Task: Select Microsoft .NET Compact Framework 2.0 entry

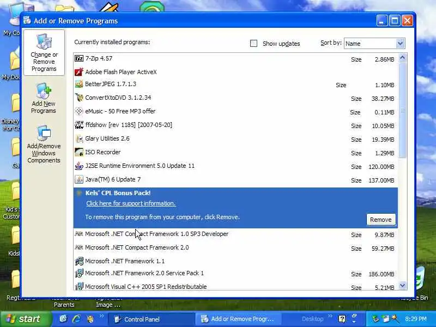Action: point(236,248)
